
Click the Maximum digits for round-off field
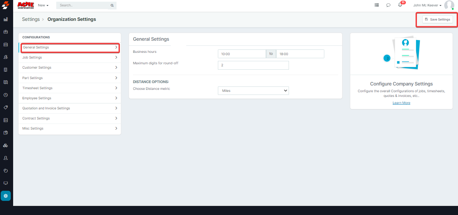pyautogui.click(x=253, y=65)
